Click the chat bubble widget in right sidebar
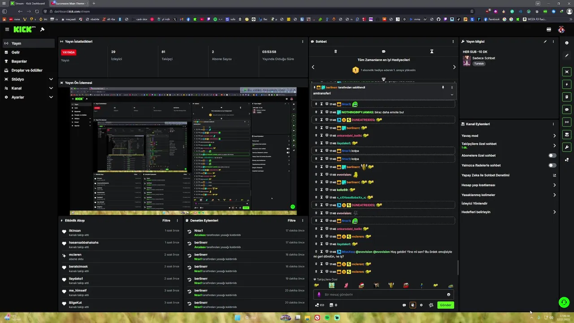574x323 pixels. [x=567, y=109]
